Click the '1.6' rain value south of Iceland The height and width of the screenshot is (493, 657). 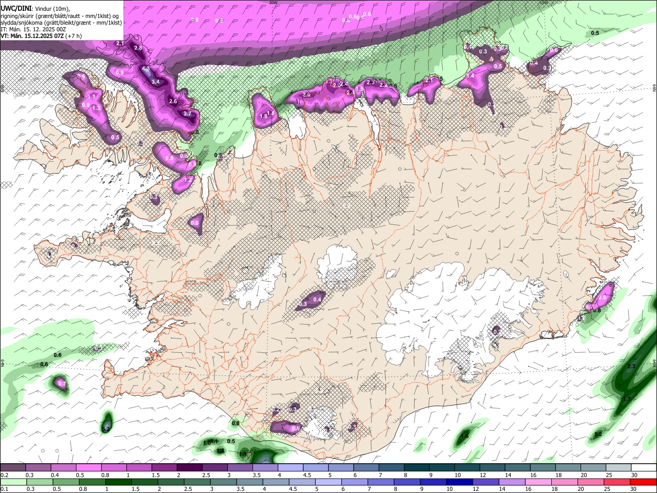[x=465, y=437]
